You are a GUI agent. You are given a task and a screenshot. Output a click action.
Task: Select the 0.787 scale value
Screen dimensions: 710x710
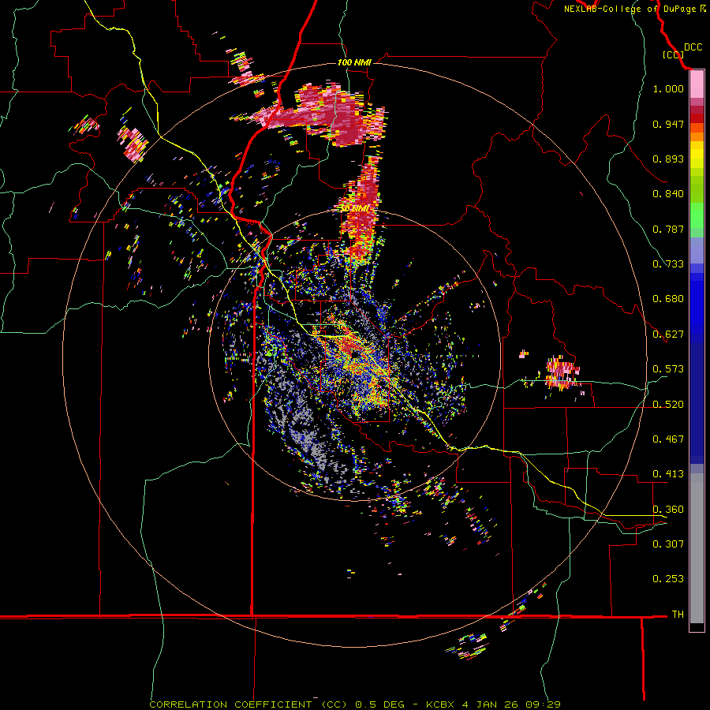(668, 229)
